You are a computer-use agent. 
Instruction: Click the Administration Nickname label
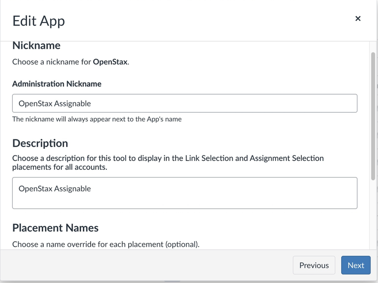[x=57, y=84]
